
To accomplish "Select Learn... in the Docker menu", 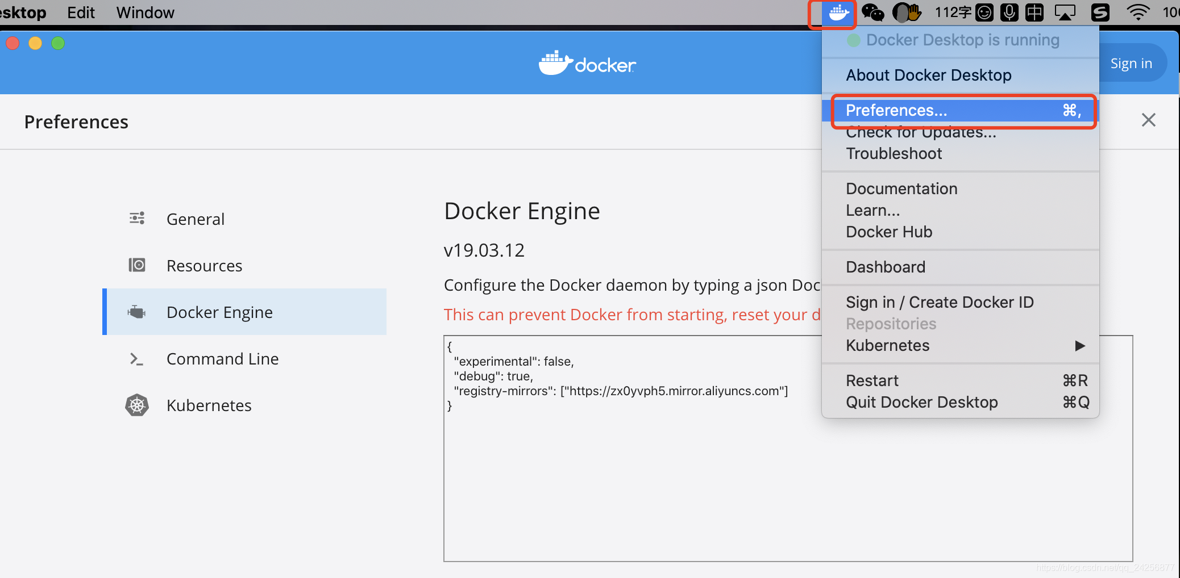I will 961,210.
